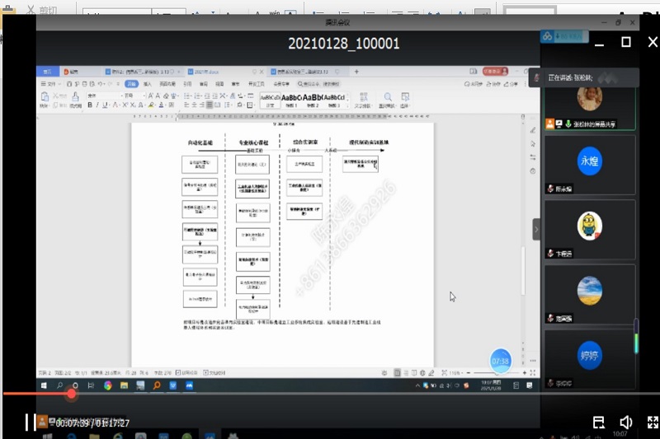Open the Windows Start button in shared screen
Screen dimensions: 660x439
pyautogui.click(x=45, y=385)
